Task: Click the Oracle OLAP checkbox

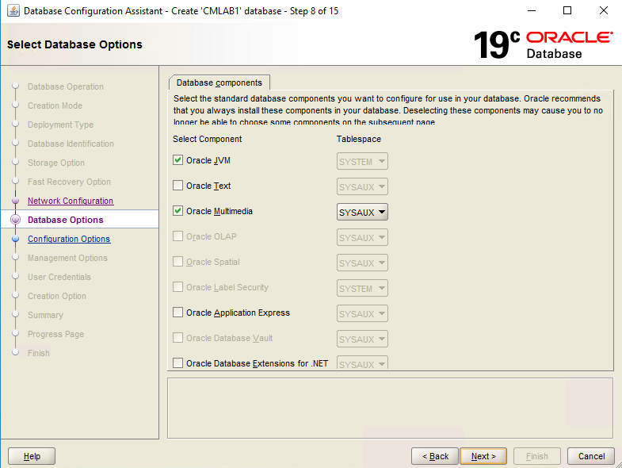Action: pos(177,236)
